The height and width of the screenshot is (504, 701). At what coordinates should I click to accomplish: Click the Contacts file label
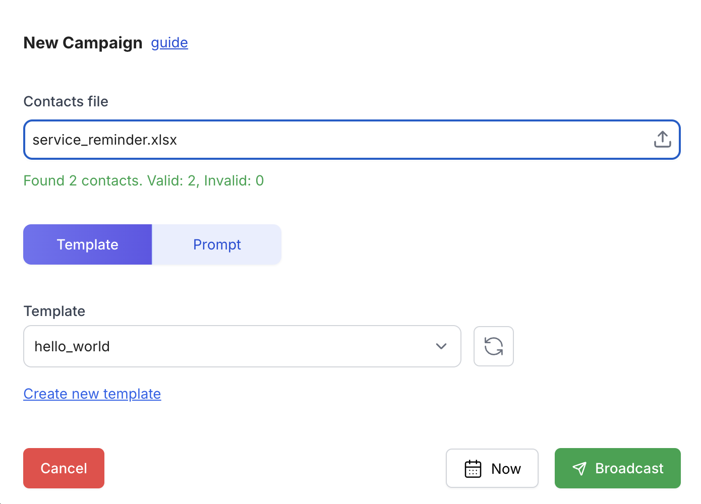pos(66,101)
